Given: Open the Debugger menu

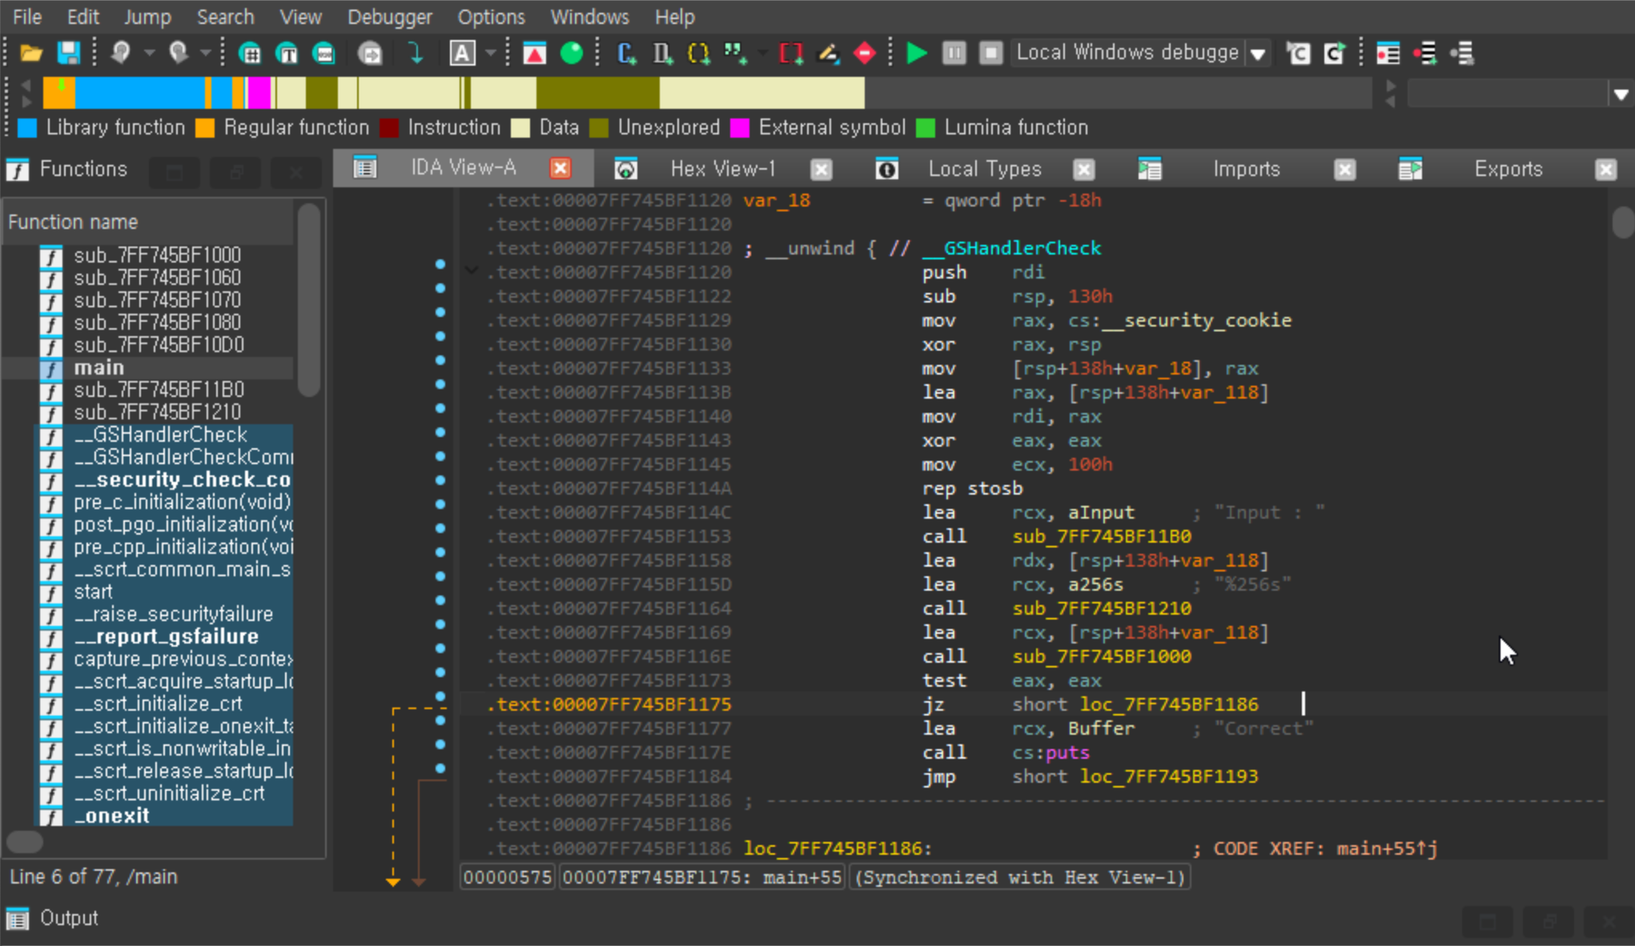Looking at the screenshot, I should [x=389, y=17].
